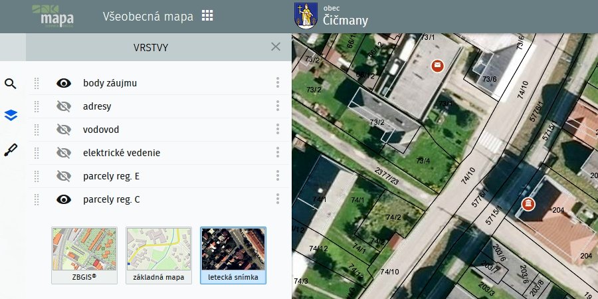This screenshot has height=299, width=598.
Task: Click the Čičmany coat of arms
Action: click(306, 15)
